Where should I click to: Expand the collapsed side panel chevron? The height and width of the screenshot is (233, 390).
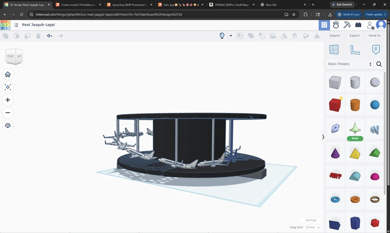323,137
